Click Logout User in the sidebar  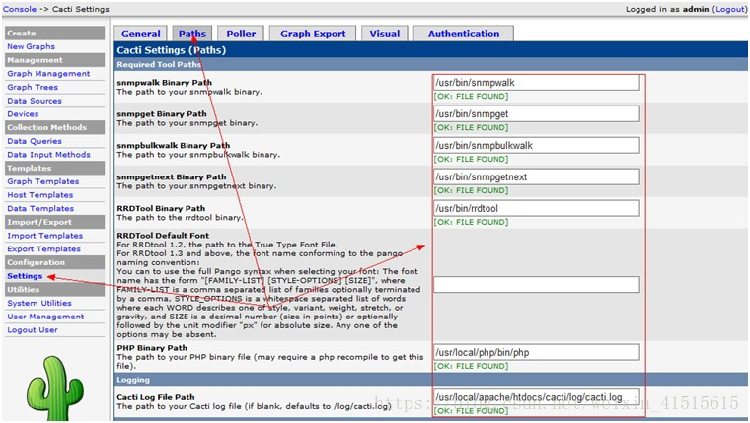[x=33, y=330]
